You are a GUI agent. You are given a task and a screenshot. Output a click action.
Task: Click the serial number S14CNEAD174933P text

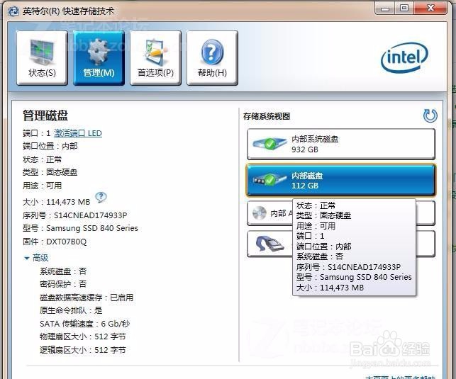91,215
